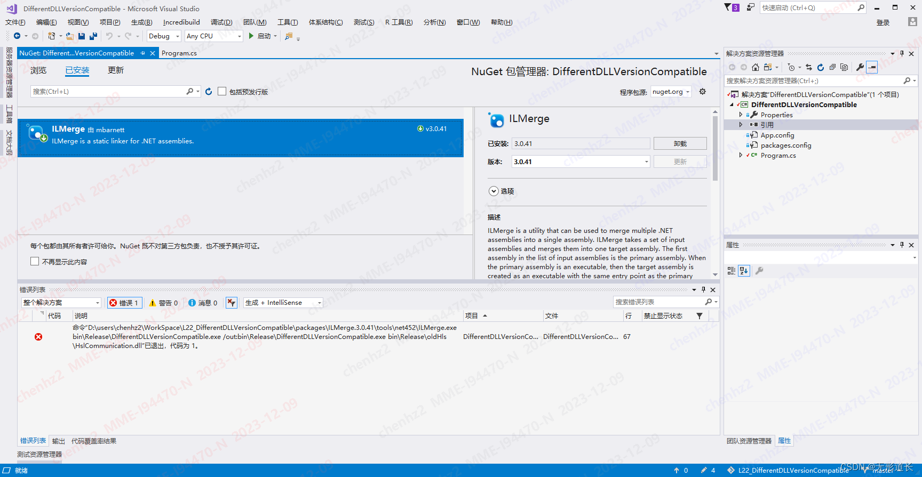Click the Property Pages wrench in Properties panel
The width and height of the screenshot is (922, 477).
[x=759, y=271]
